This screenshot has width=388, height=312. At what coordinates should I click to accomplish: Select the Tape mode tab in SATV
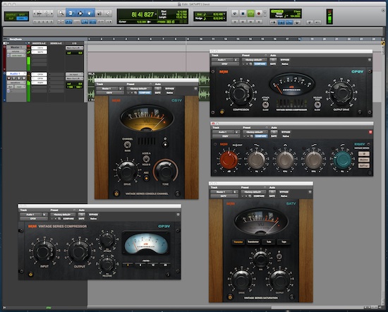(x=284, y=242)
